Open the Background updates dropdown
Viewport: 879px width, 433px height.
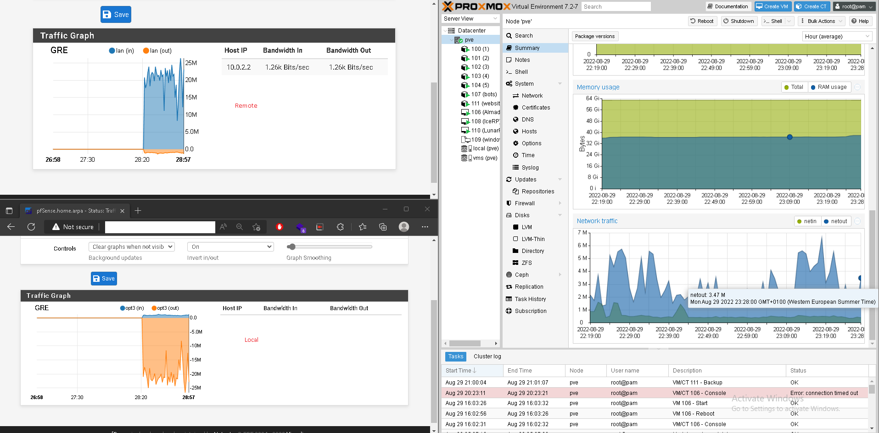pyautogui.click(x=132, y=247)
